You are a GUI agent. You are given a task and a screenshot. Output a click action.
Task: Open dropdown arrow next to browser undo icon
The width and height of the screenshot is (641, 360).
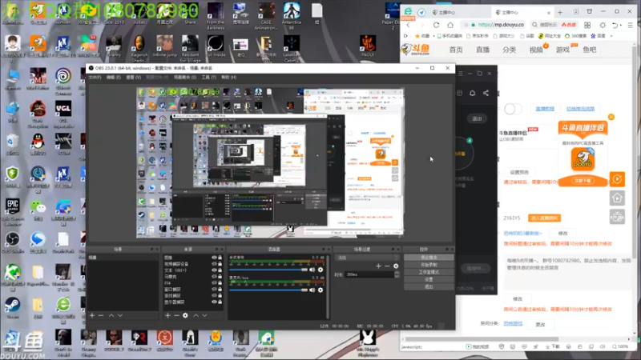point(620,25)
